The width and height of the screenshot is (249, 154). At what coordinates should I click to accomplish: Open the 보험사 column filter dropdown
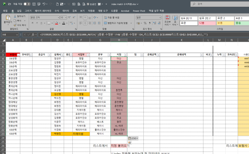[x=18, y=55]
